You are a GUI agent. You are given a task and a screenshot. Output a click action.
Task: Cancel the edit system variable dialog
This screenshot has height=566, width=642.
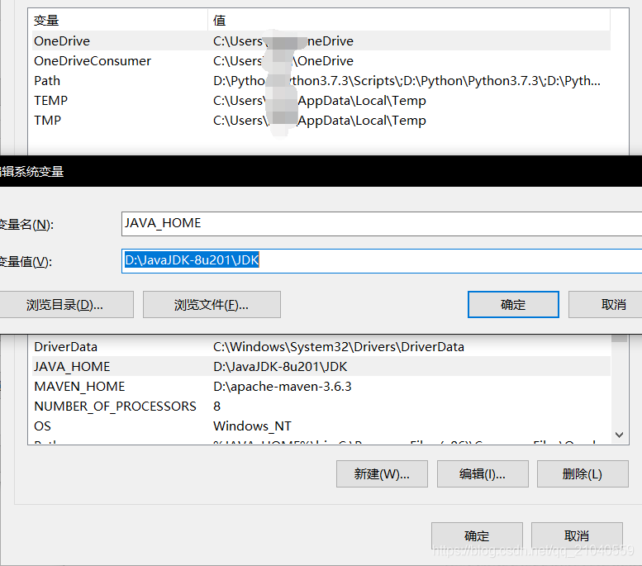[606, 305]
